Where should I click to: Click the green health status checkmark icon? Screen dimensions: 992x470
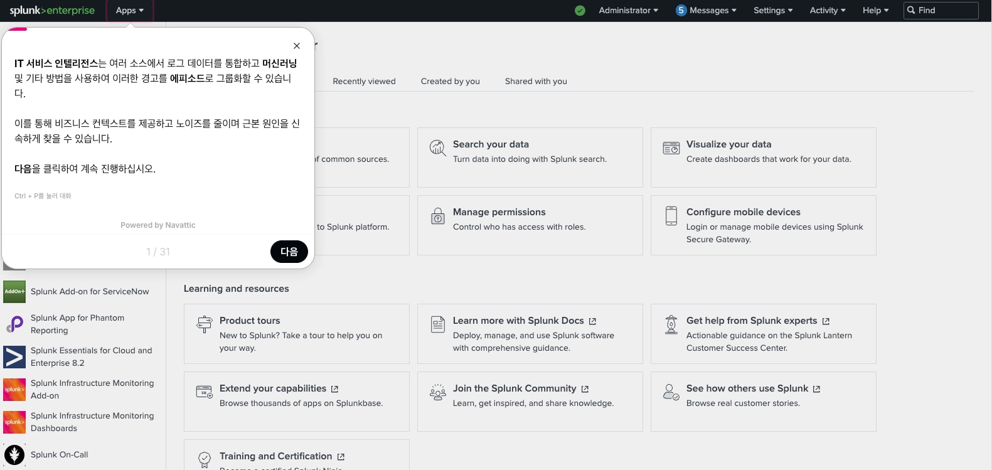point(580,11)
